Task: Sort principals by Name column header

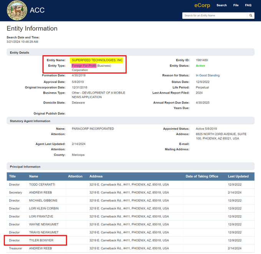Action: [34, 176]
